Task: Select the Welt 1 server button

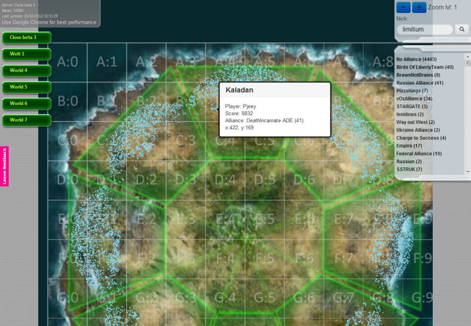Action: [x=26, y=54]
